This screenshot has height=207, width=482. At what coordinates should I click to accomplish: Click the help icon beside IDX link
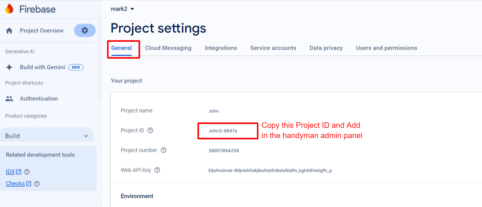point(27,172)
